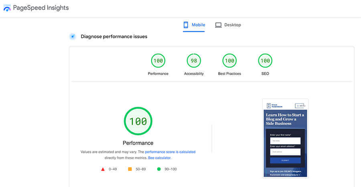Click the 50–89 legend text
Image resolution: width=361 pixels, height=187 pixels.
coord(141,169)
